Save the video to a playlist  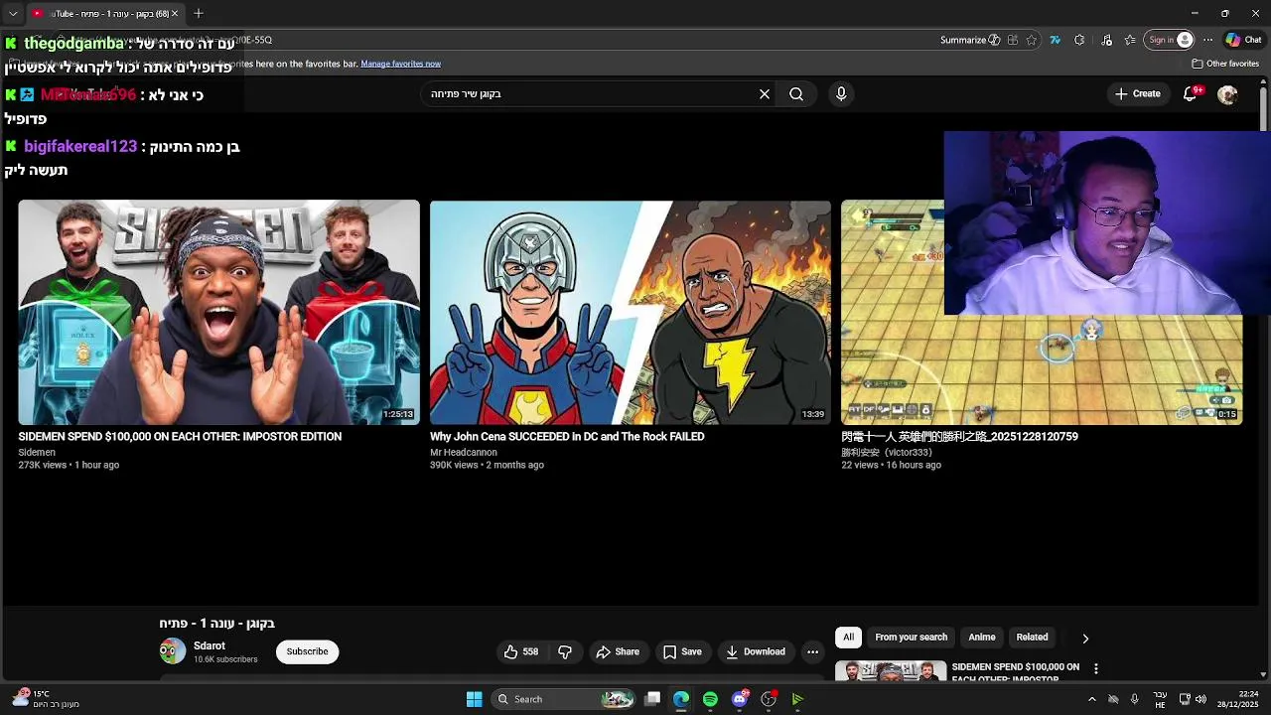[682, 651]
